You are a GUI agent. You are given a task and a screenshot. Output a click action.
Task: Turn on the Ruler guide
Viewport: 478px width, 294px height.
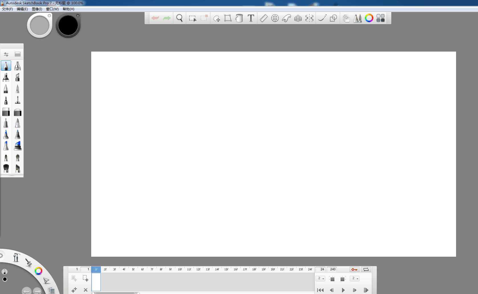(264, 18)
